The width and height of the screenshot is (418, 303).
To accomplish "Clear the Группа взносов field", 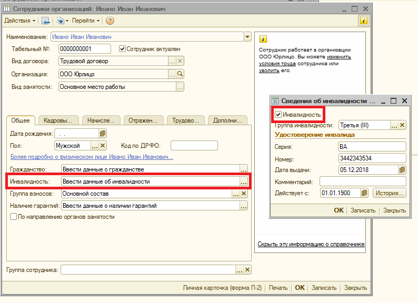I will click(244, 194).
